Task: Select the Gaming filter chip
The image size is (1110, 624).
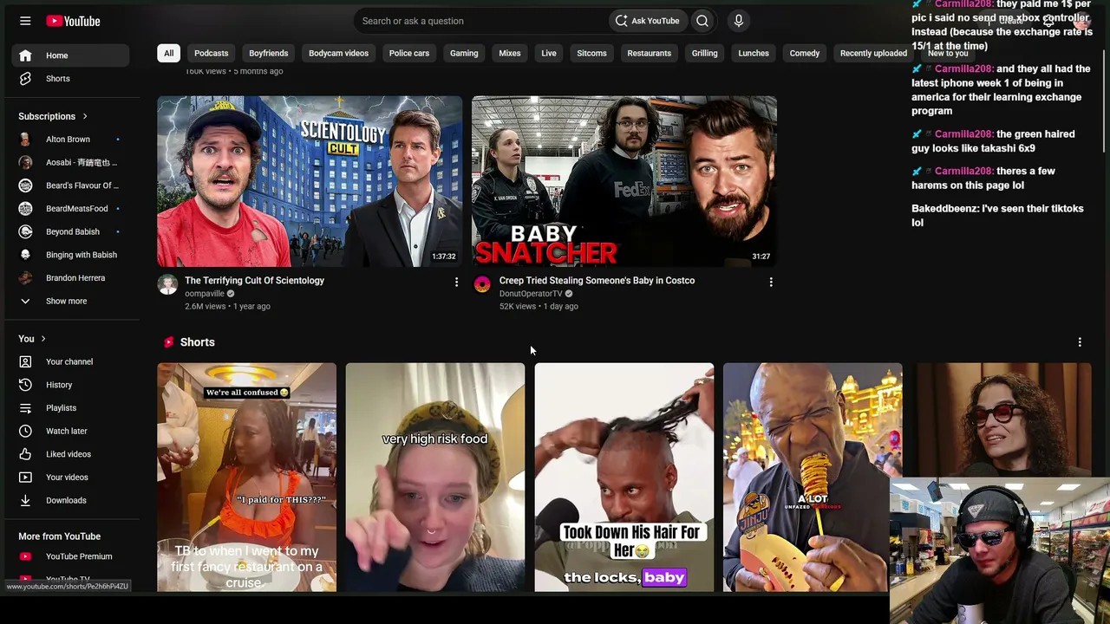Action: (x=464, y=54)
